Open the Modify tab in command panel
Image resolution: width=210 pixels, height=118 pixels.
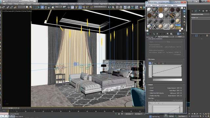coord(196,11)
